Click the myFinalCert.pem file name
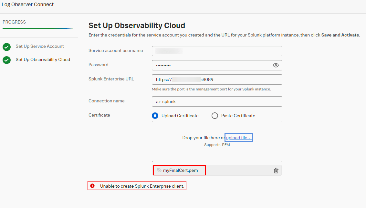The width and height of the screenshot is (366, 208). point(181,170)
